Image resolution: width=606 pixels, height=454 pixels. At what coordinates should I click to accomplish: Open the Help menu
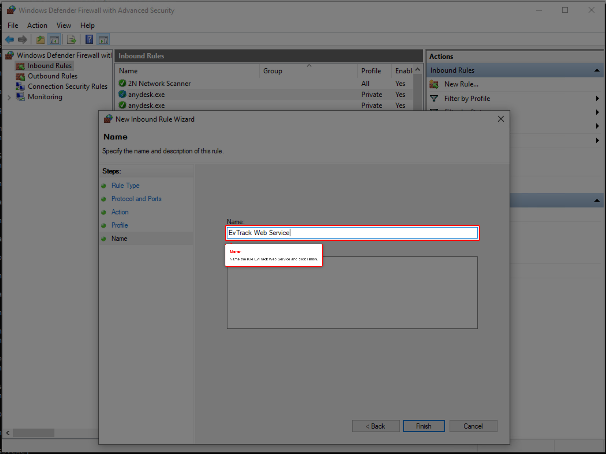point(87,25)
